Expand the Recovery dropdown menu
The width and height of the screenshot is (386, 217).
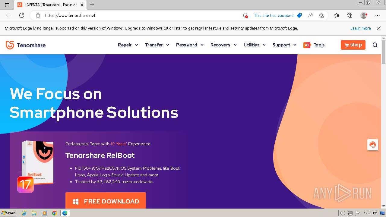pos(223,45)
